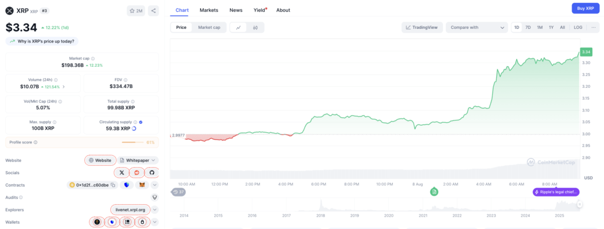This screenshot has height=229, width=604.
Task: Click the XRP logo icon
Action: tap(9, 11)
